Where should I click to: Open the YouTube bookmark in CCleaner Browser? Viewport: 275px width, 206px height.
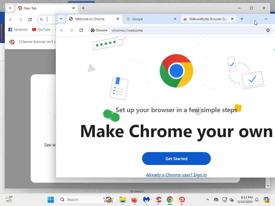pos(41,30)
